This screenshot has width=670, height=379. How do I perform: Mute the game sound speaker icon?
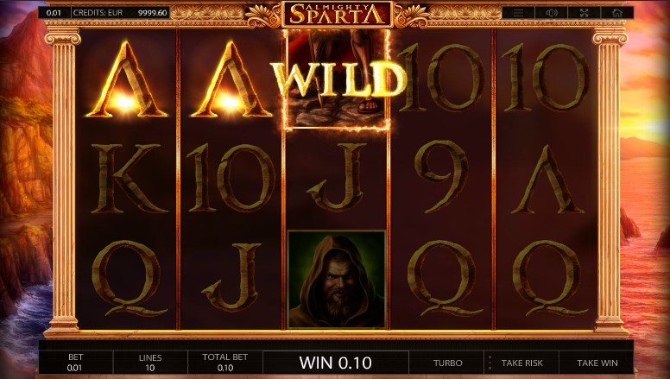[551, 13]
